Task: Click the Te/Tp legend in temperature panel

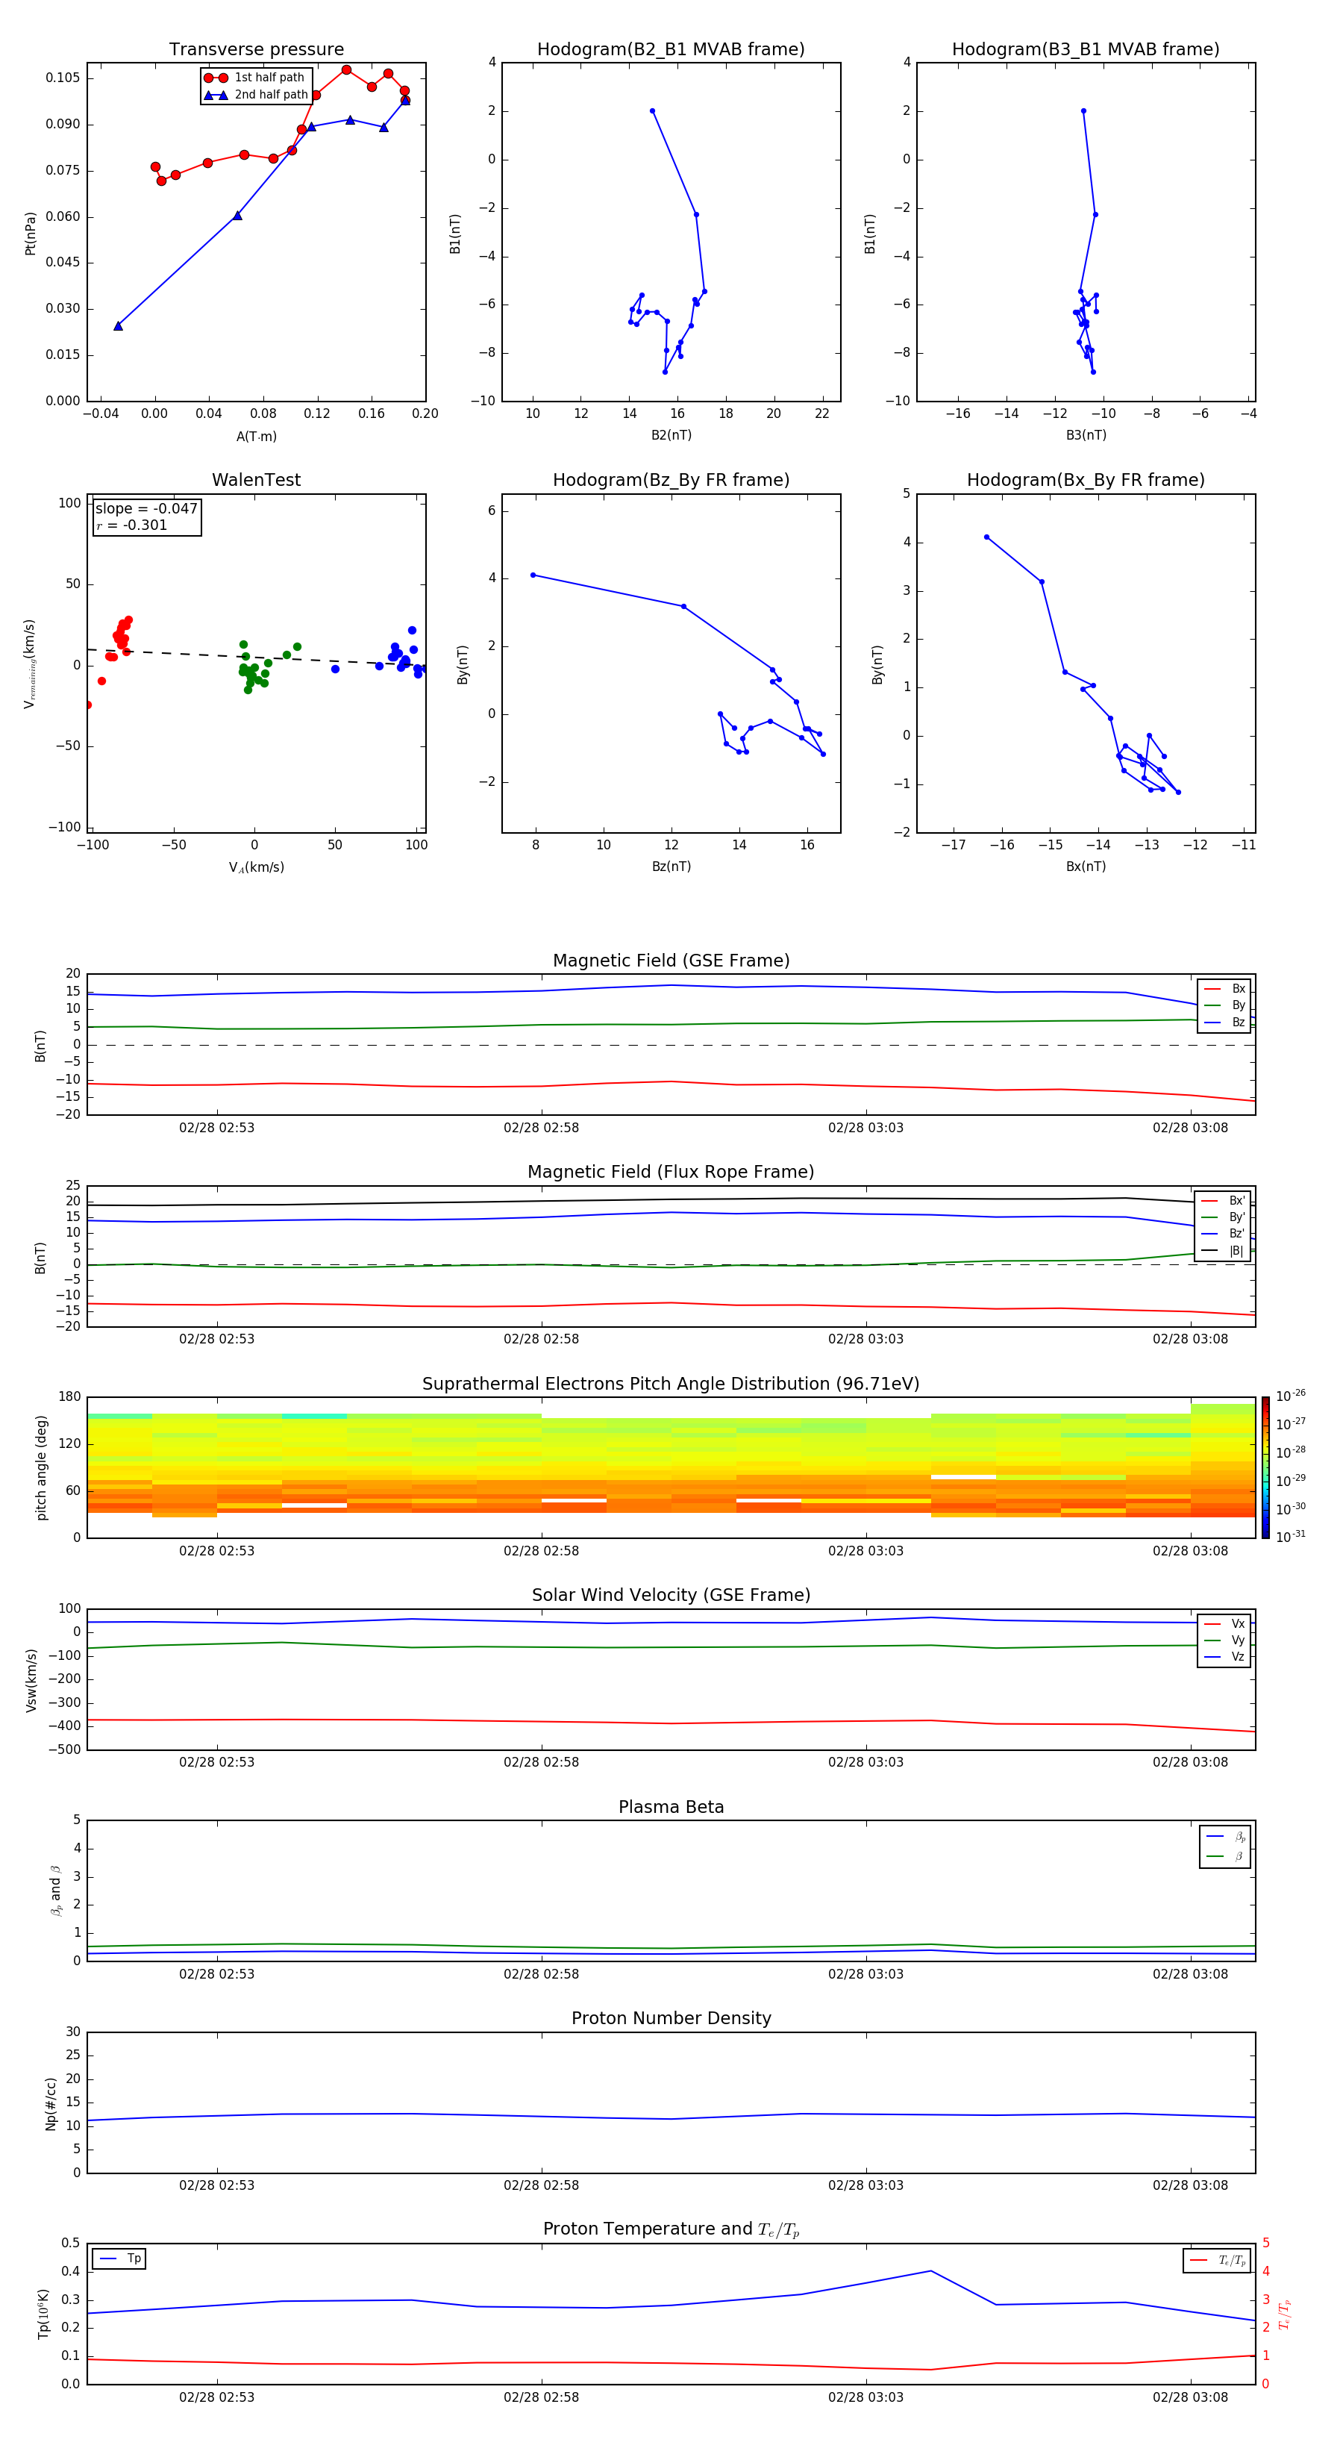Action: pos(1218,2260)
